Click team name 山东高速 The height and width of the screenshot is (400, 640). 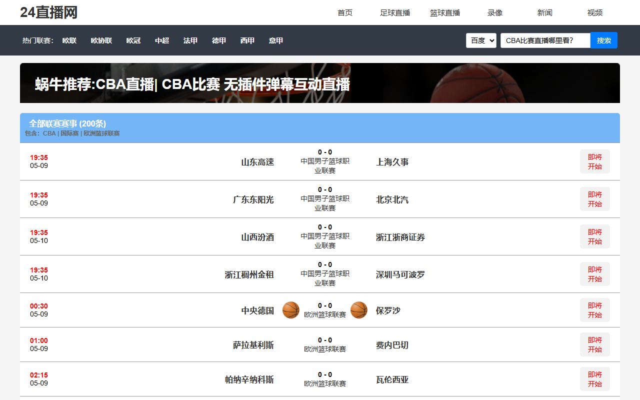(x=257, y=162)
